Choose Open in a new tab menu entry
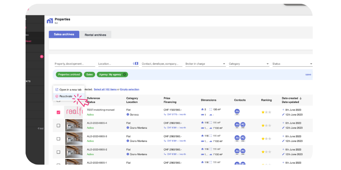Image resolution: width=341 pixels, height=170 pixels. coord(69,90)
